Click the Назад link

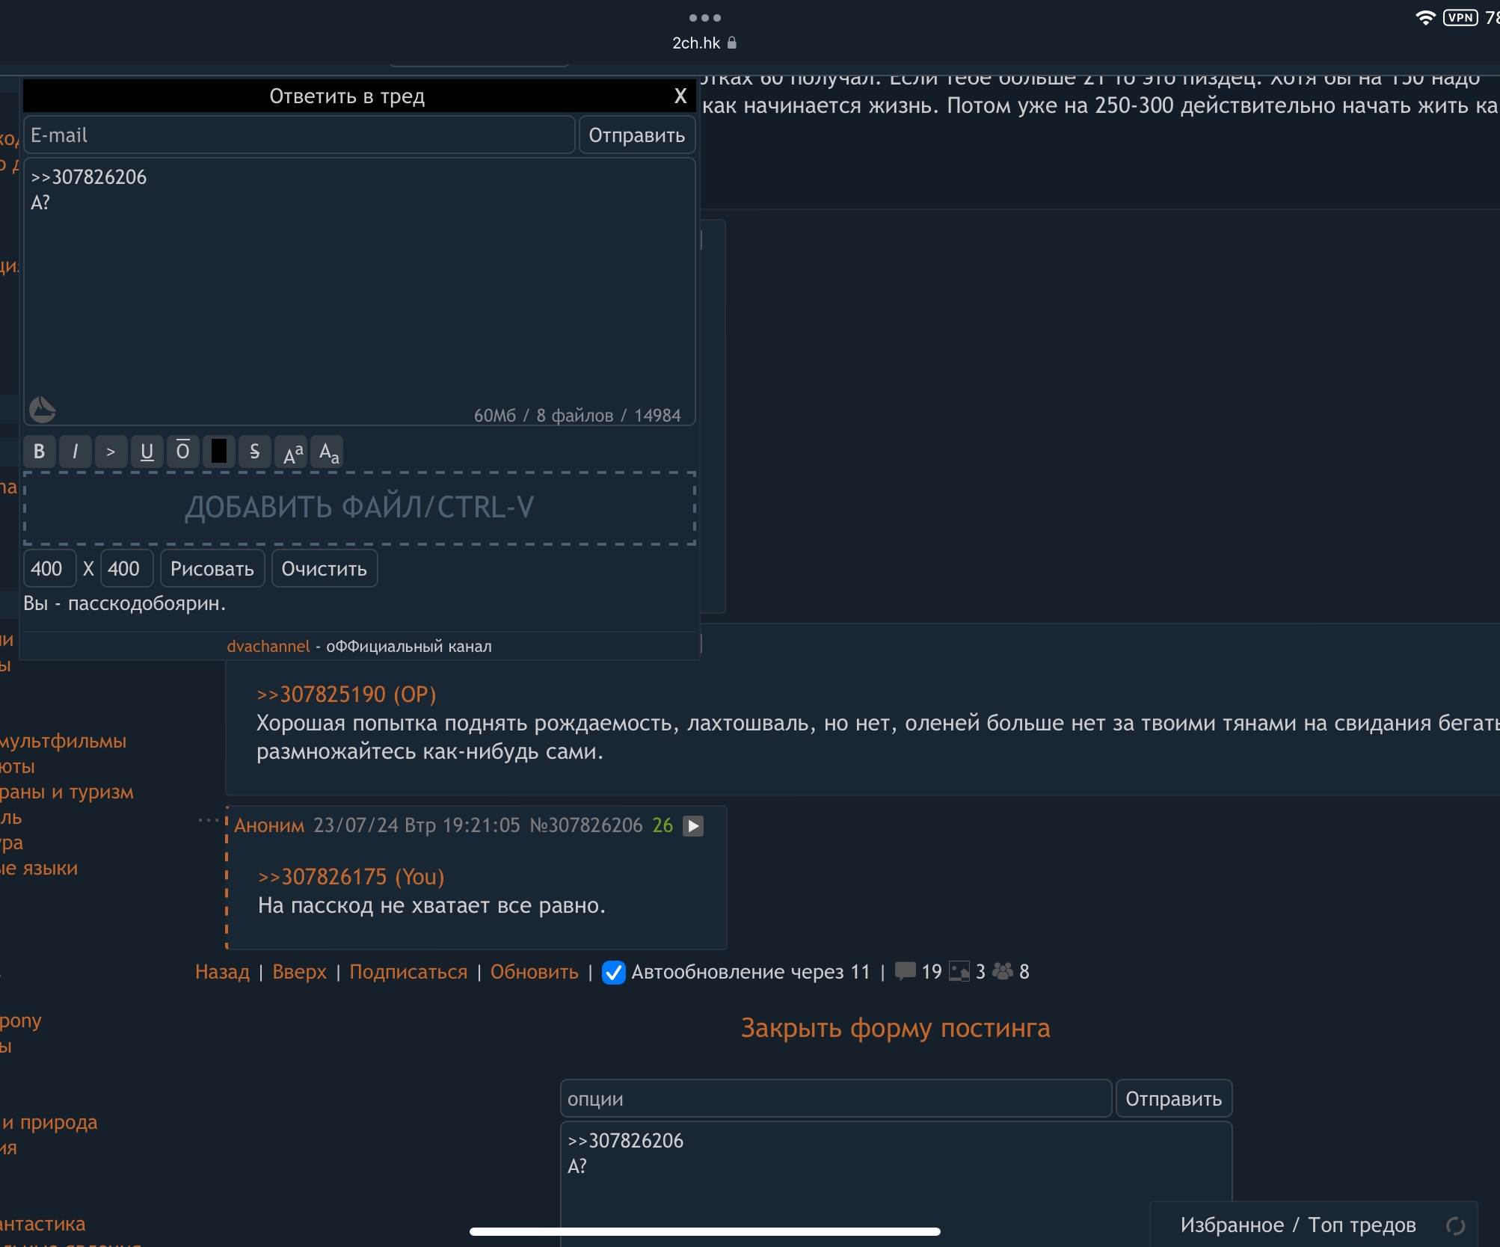[x=222, y=972]
